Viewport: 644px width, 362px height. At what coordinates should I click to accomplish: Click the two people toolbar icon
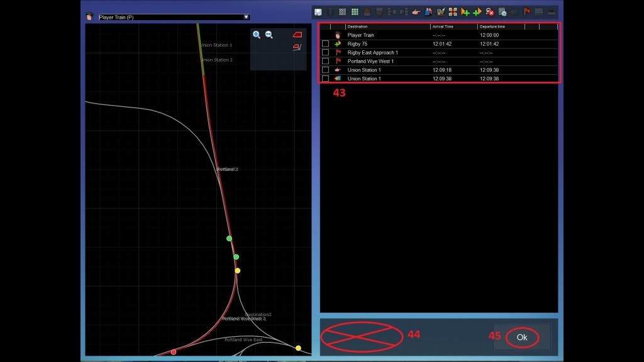428,12
